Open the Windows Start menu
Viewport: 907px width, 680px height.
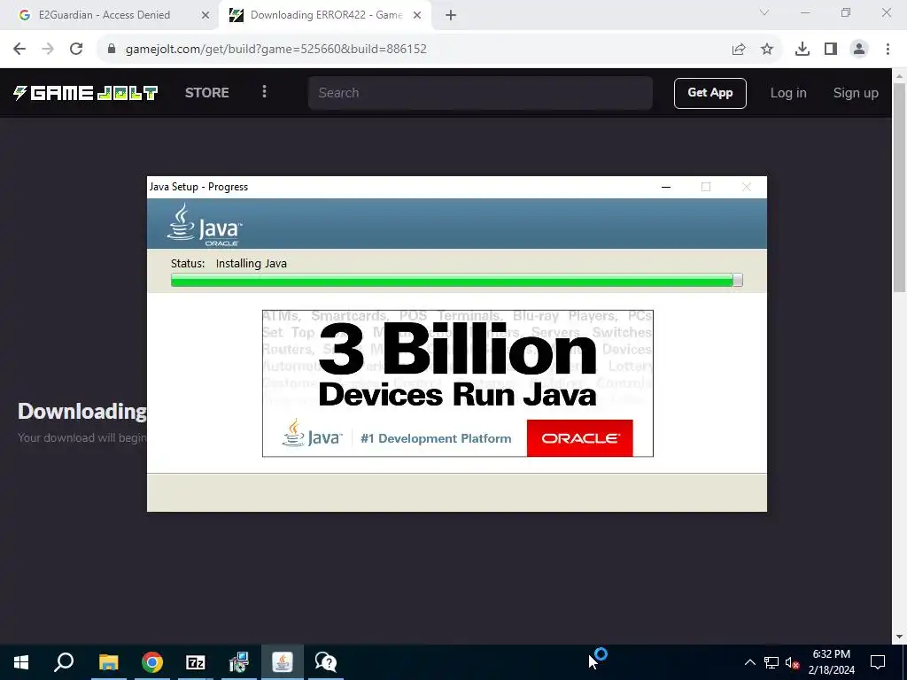click(x=21, y=662)
